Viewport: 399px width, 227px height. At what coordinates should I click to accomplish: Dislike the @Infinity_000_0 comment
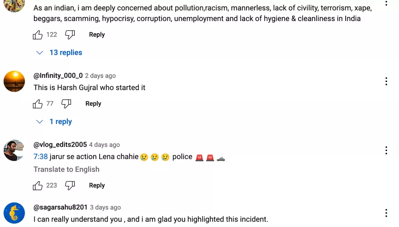pyautogui.click(x=66, y=104)
